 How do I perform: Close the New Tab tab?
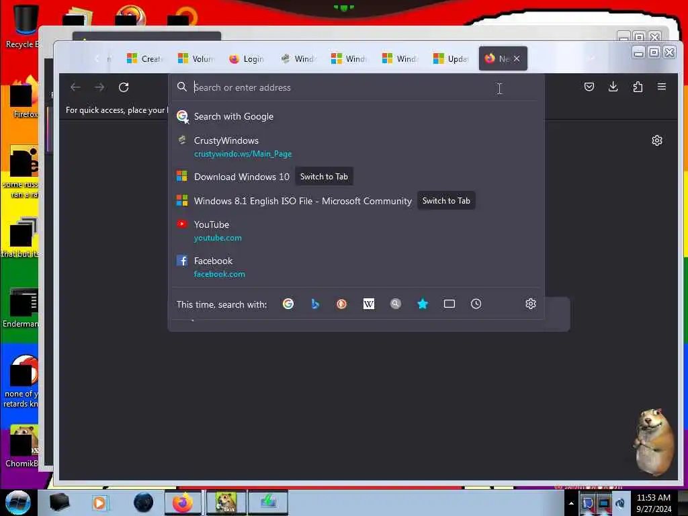click(x=517, y=58)
